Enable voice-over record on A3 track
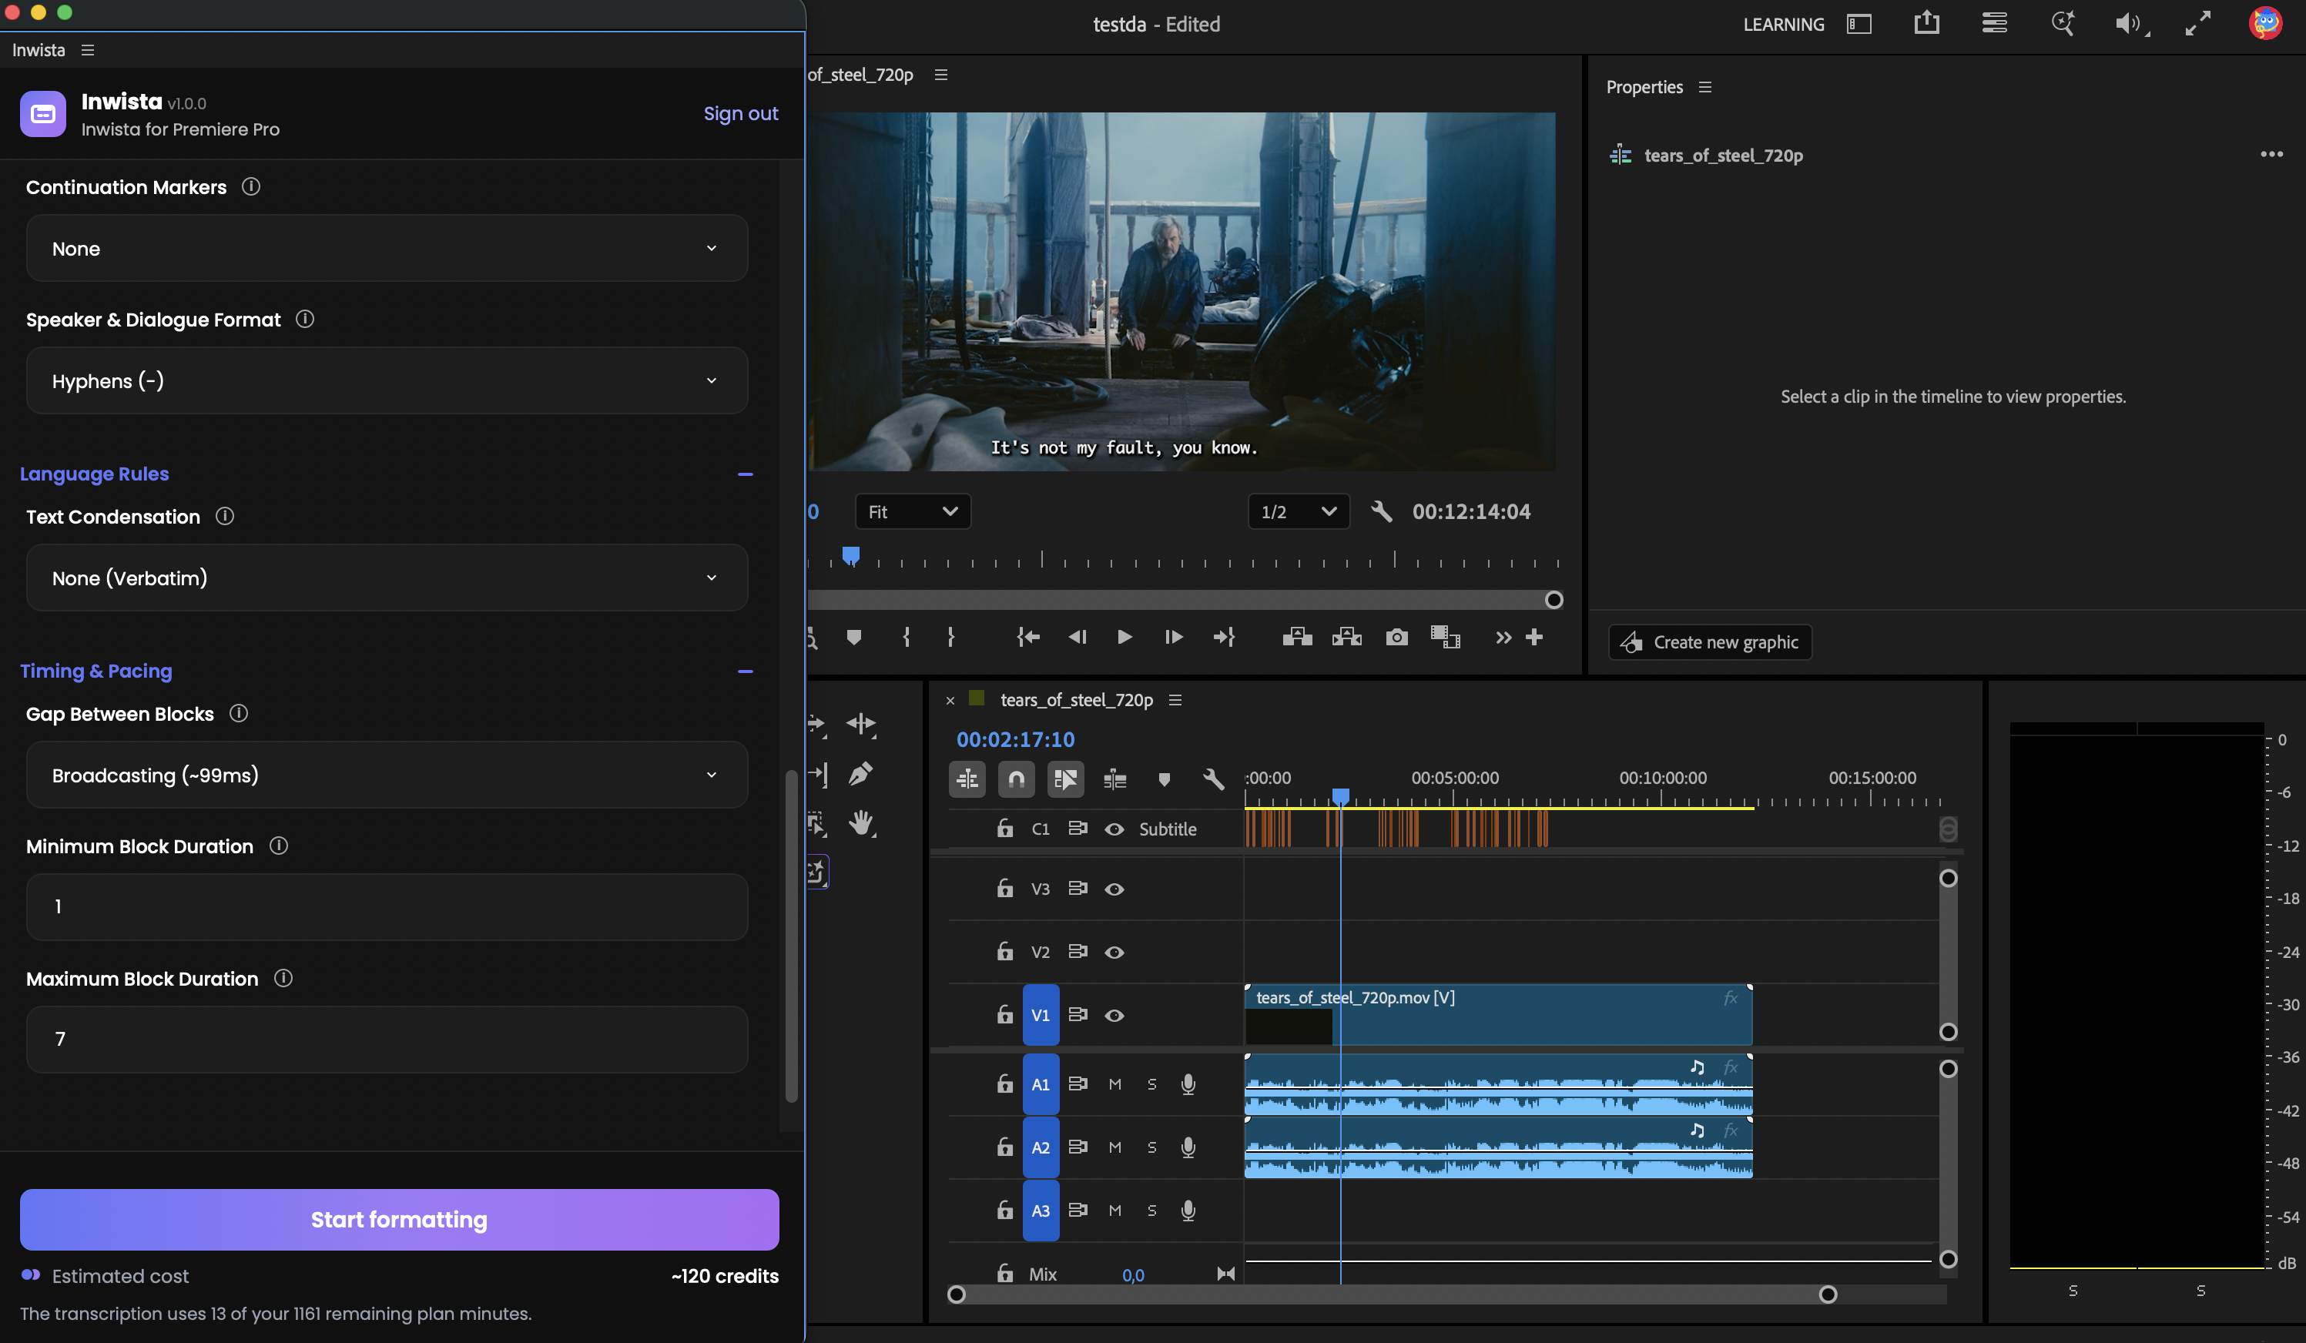 [x=1188, y=1211]
